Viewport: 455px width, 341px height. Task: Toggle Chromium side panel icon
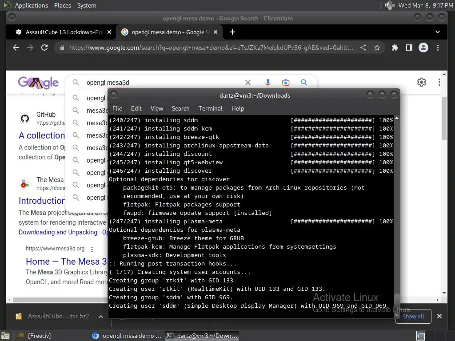click(x=409, y=48)
